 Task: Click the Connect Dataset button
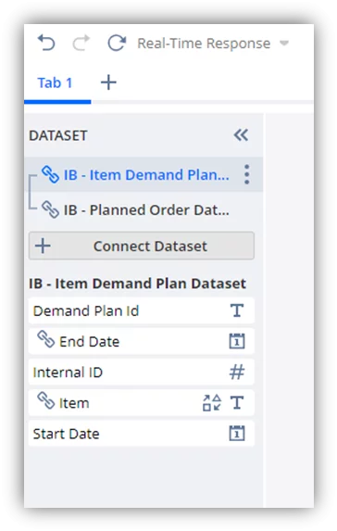click(x=142, y=246)
